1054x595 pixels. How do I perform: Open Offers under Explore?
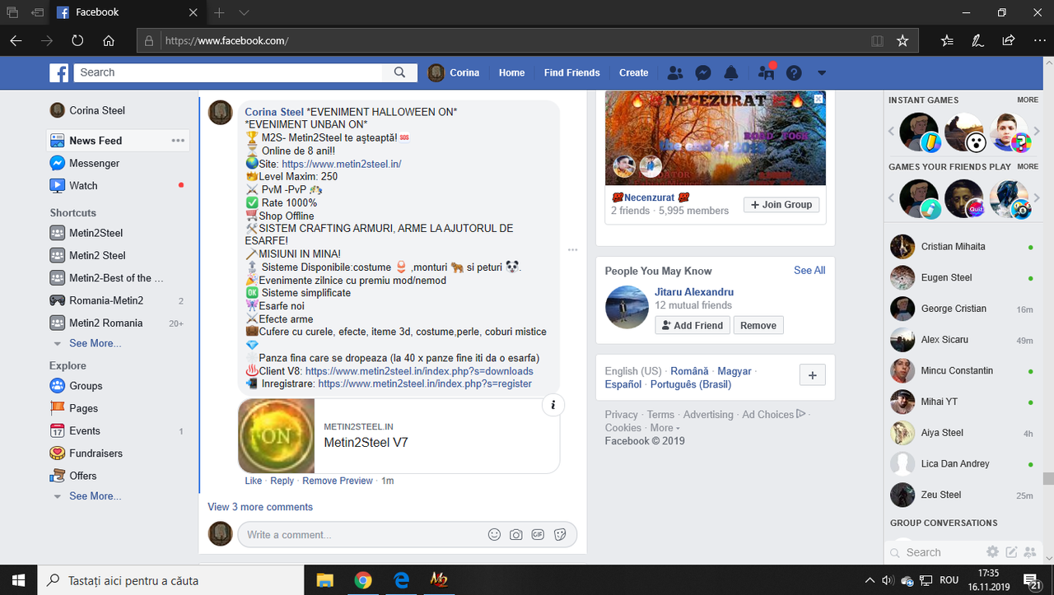pos(82,476)
